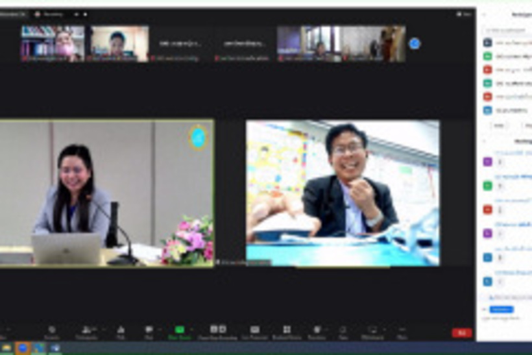Switch to Zoom from the Windows taskbar
Image resolution: width=532 pixels, height=355 pixels.
pyautogui.click(x=23, y=348)
